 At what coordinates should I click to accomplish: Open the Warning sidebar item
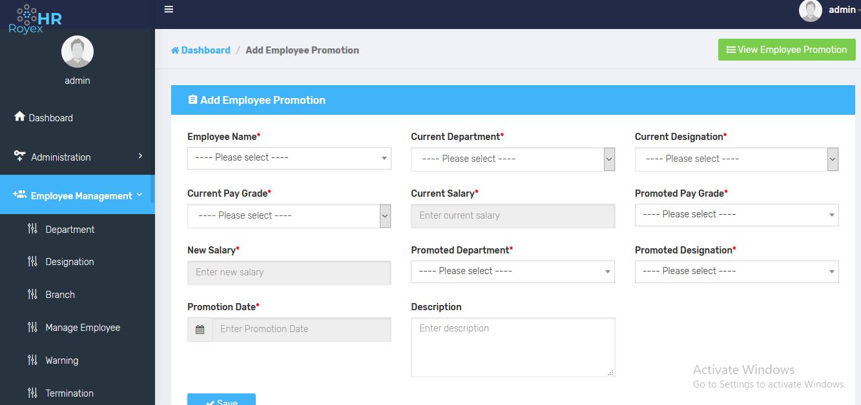pos(61,361)
